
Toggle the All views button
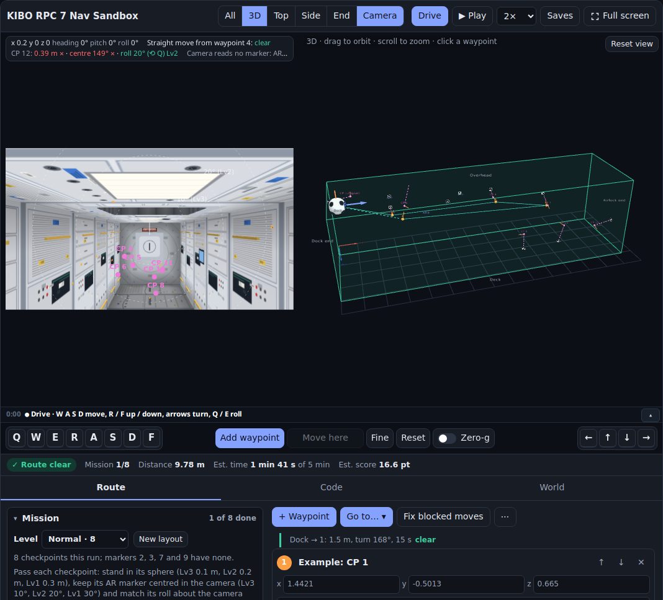tap(230, 16)
